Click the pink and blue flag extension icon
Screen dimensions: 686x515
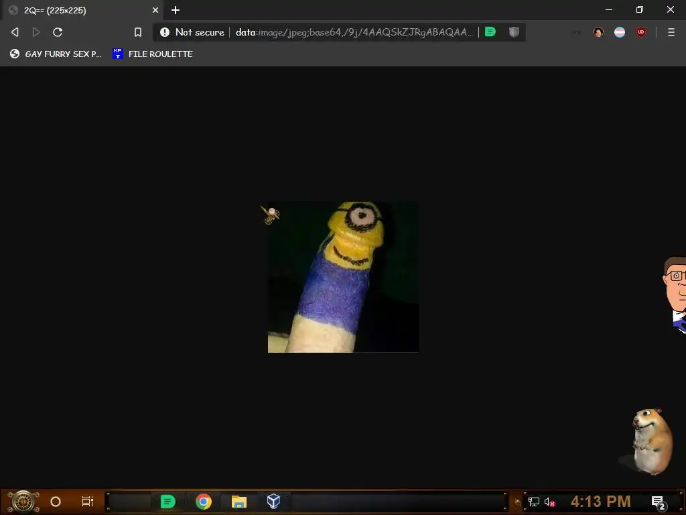coord(620,32)
